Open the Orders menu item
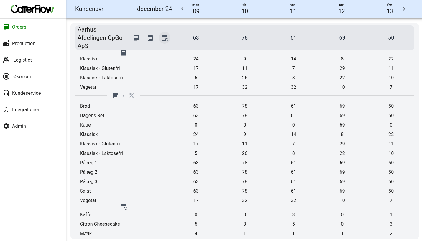The width and height of the screenshot is (422, 241). click(x=19, y=27)
